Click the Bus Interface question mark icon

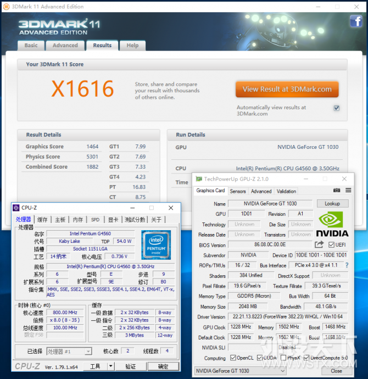pyautogui.click(x=347, y=265)
